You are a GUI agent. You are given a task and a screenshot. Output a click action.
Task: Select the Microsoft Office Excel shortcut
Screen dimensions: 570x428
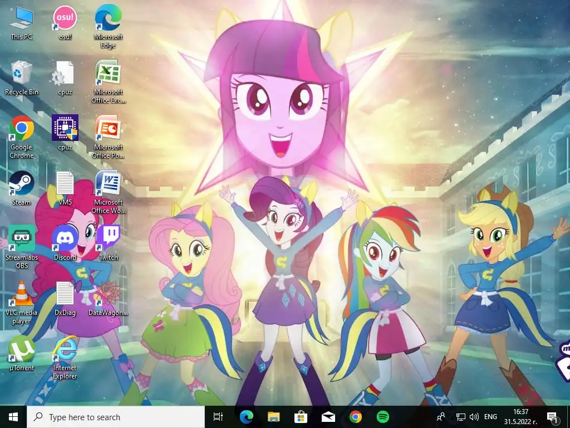(x=109, y=82)
